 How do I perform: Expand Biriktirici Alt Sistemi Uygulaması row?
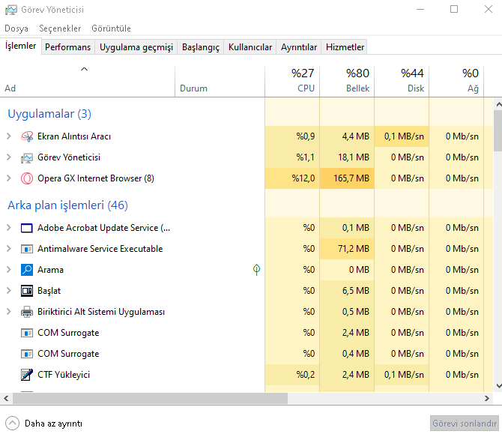point(9,312)
